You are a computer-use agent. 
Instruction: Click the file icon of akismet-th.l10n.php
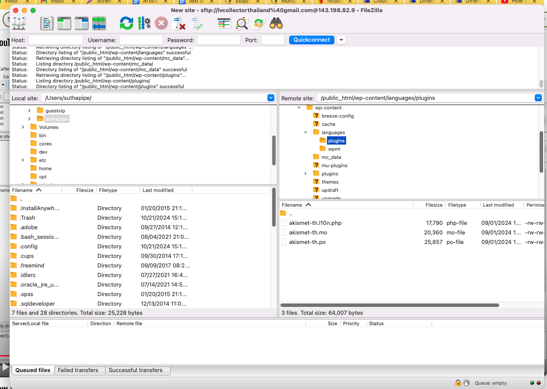tap(284, 223)
